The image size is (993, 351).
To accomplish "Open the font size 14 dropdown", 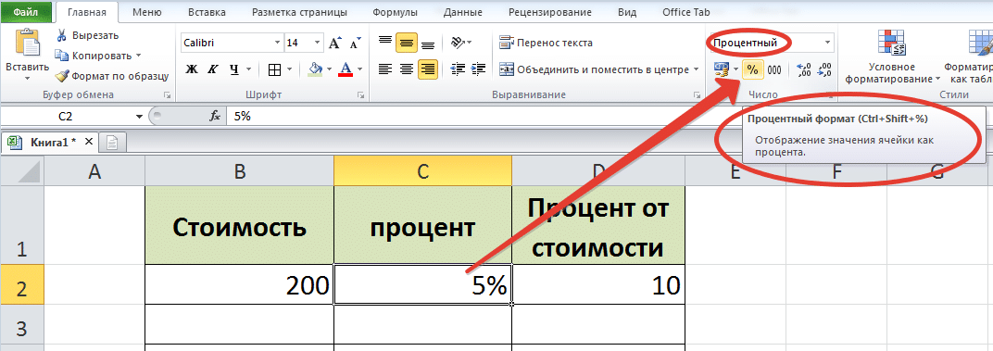I will tap(318, 44).
